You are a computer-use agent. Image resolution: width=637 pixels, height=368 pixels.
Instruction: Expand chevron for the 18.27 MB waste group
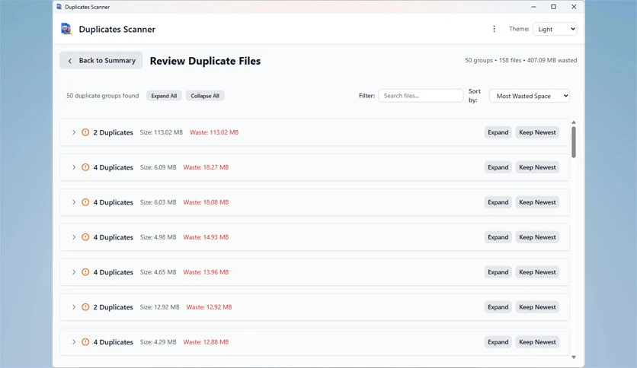click(74, 167)
